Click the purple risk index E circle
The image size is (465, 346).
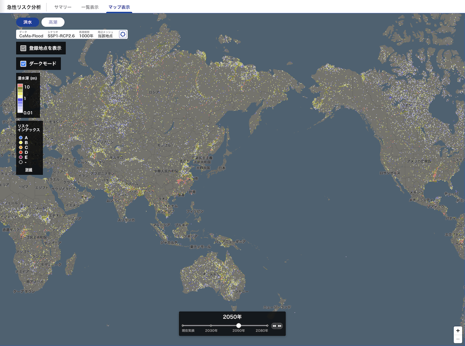21,157
